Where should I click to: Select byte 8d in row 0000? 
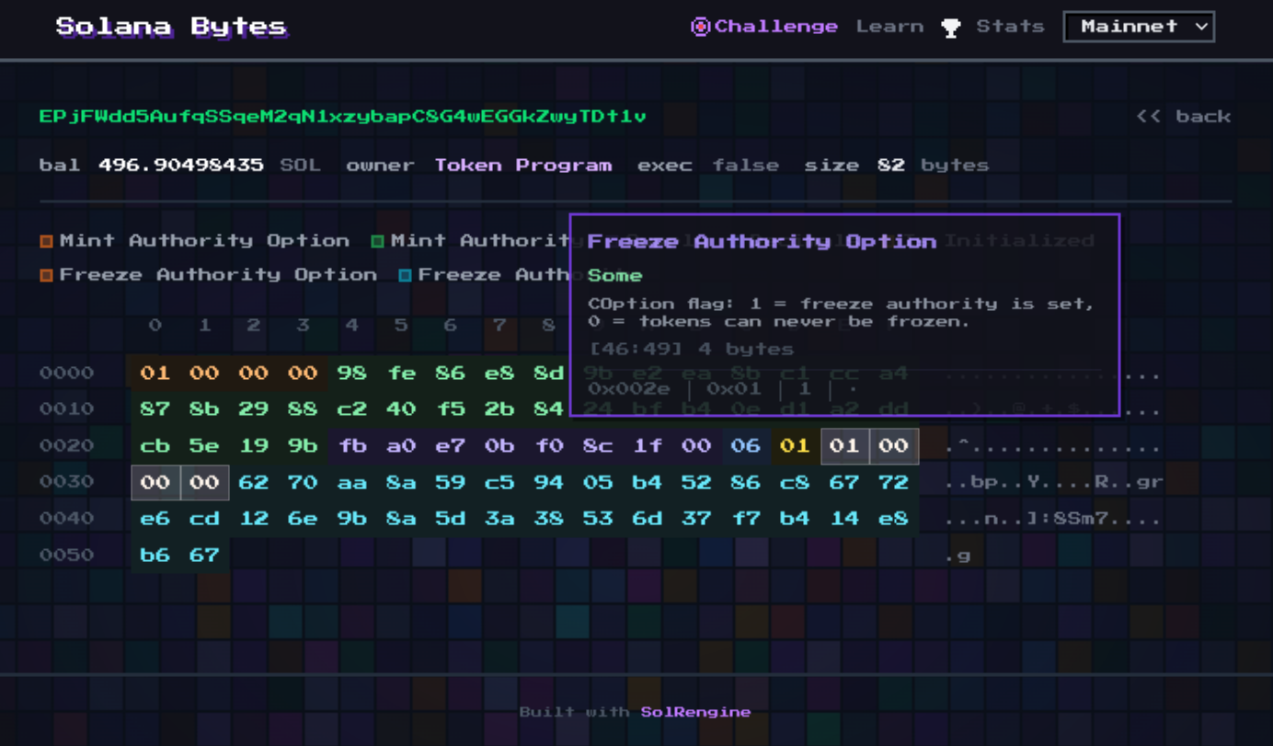548,373
